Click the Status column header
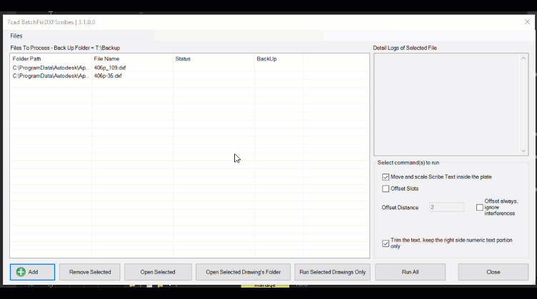This screenshot has height=299, width=537. pos(213,58)
